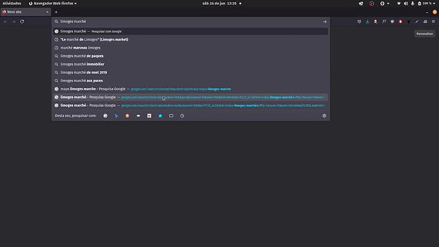Search this time in open tabs icon

pyautogui.click(x=171, y=116)
